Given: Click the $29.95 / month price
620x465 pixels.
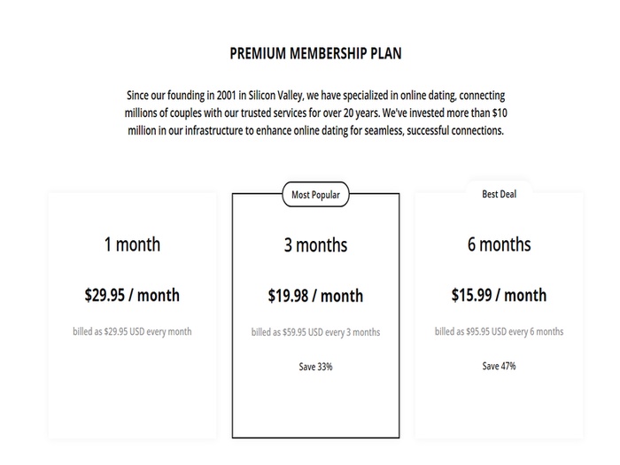Looking at the screenshot, I should [x=132, y=295].
